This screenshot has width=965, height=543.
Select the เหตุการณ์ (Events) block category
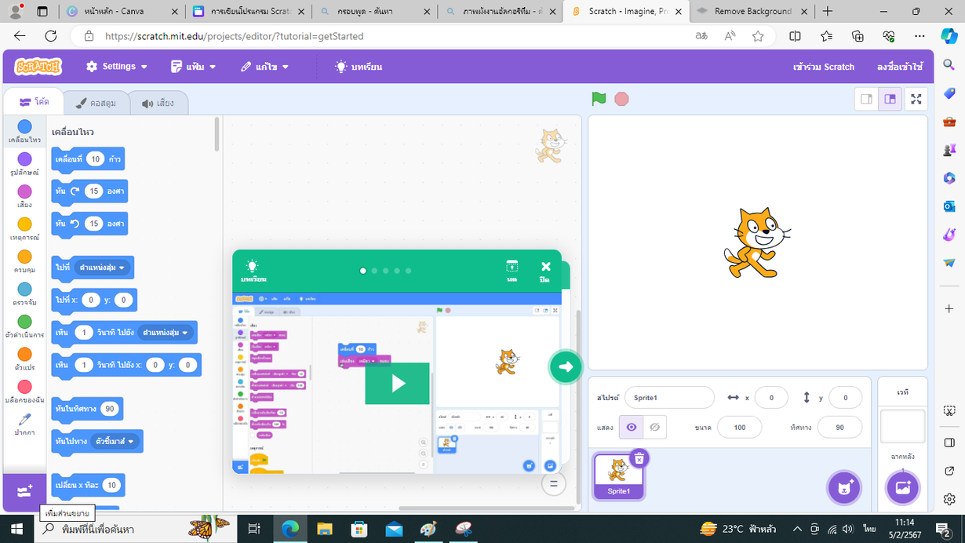(x=24, y=228)
